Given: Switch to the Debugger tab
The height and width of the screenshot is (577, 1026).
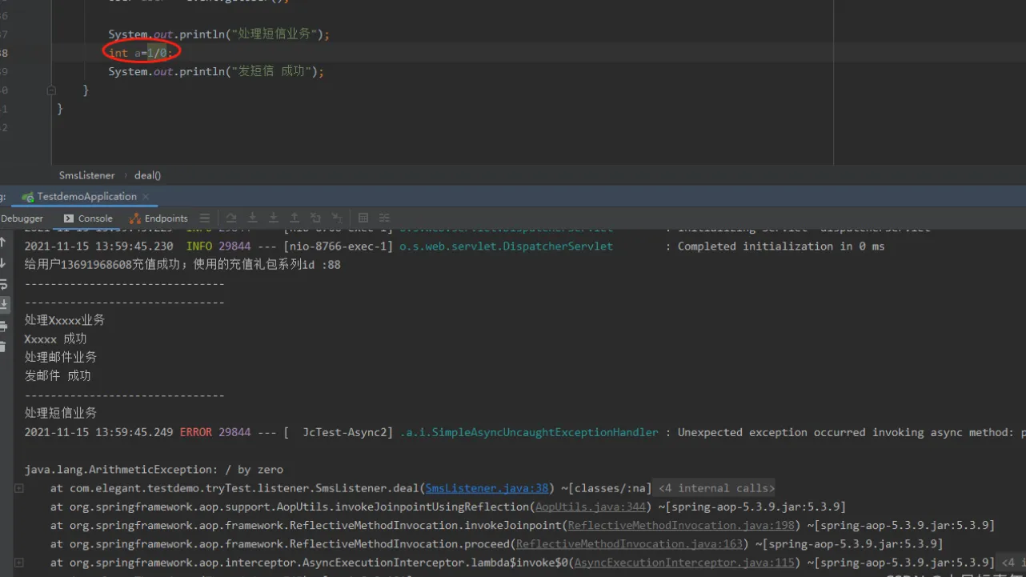Looking at the screenshot, I should [22, 218].
